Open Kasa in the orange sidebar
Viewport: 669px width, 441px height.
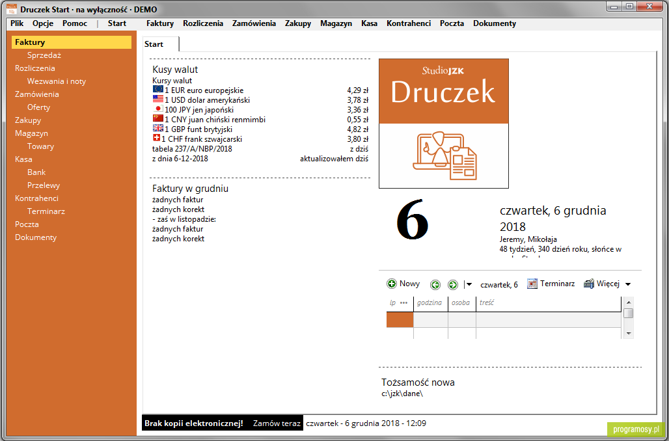coord(23,159)
